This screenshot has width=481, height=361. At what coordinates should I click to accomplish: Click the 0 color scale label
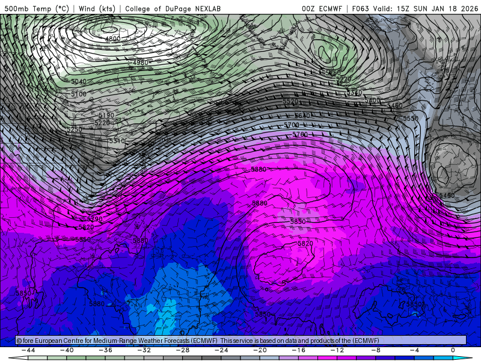(453, 350)
